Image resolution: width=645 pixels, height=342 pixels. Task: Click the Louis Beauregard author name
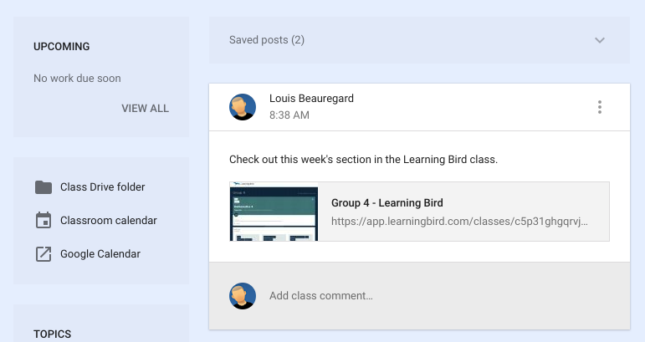click(311, 99)
